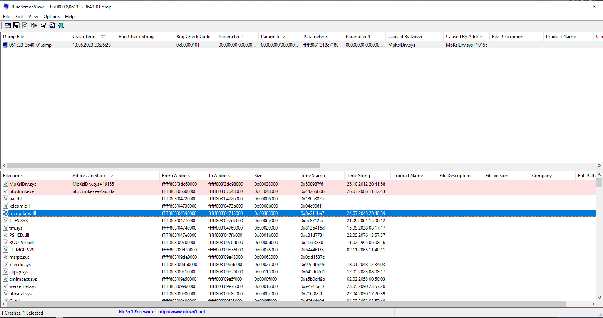Click the file icon next to clipsp.sys
The height and width of the screenshot is (318, 603).
[5, 272]
